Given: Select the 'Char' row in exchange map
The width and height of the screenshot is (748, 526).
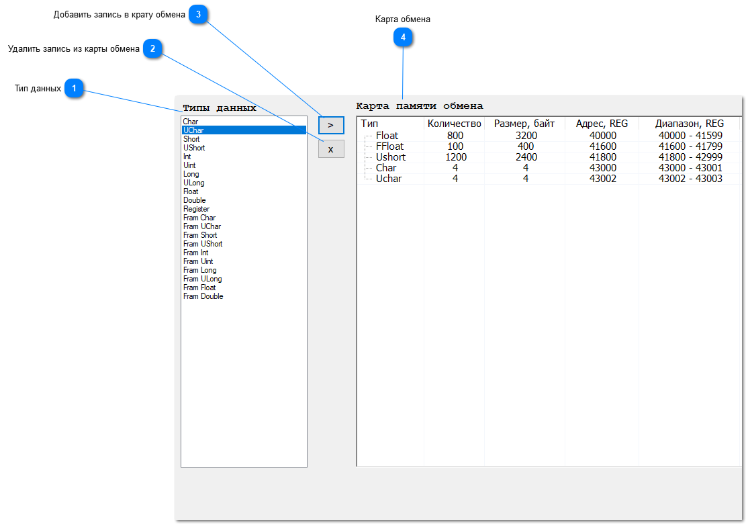Looking at the screenshot, I should pos(549,168).
